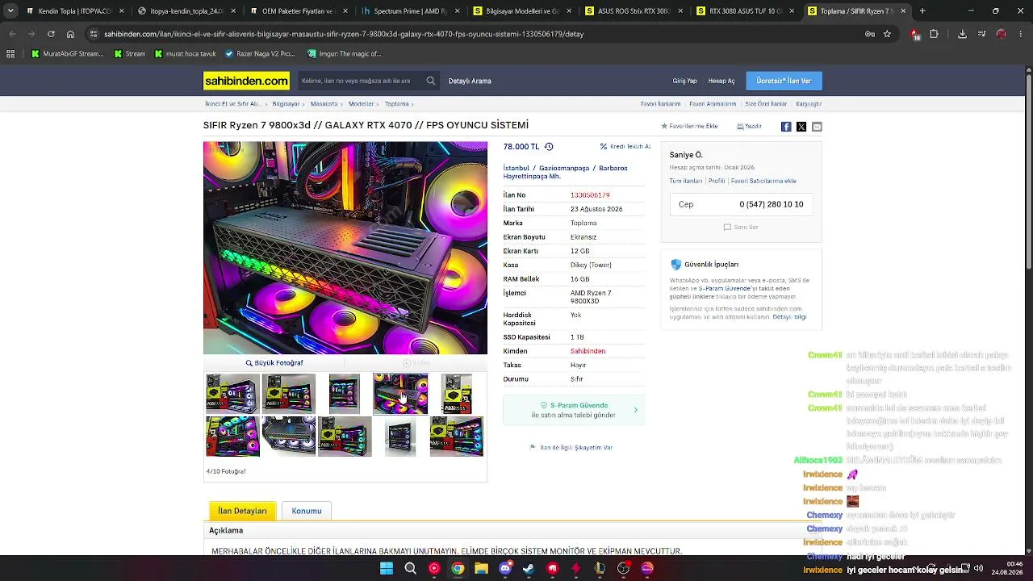Click the main listing photo

(x=345, y=248)
